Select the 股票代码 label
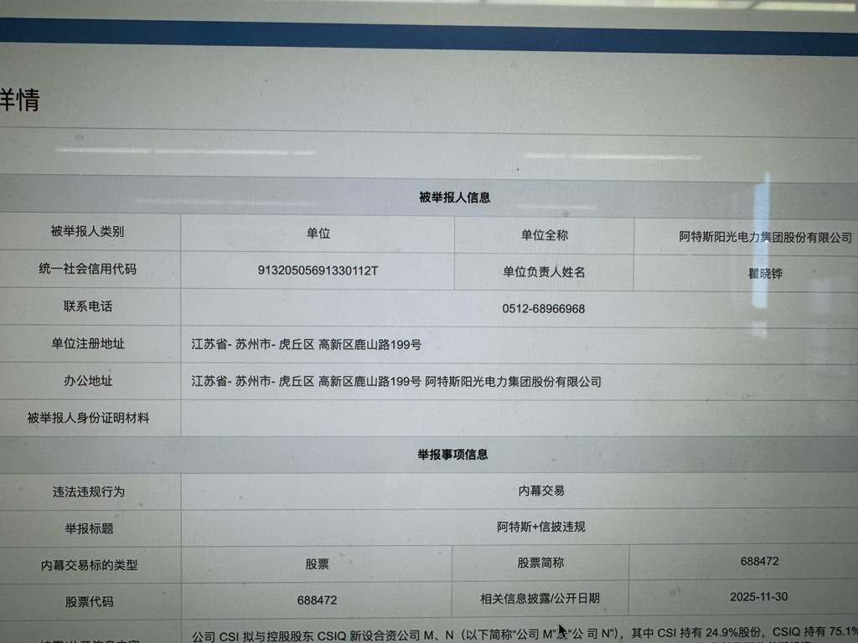 pyautogui.click(x=89, y=601)
